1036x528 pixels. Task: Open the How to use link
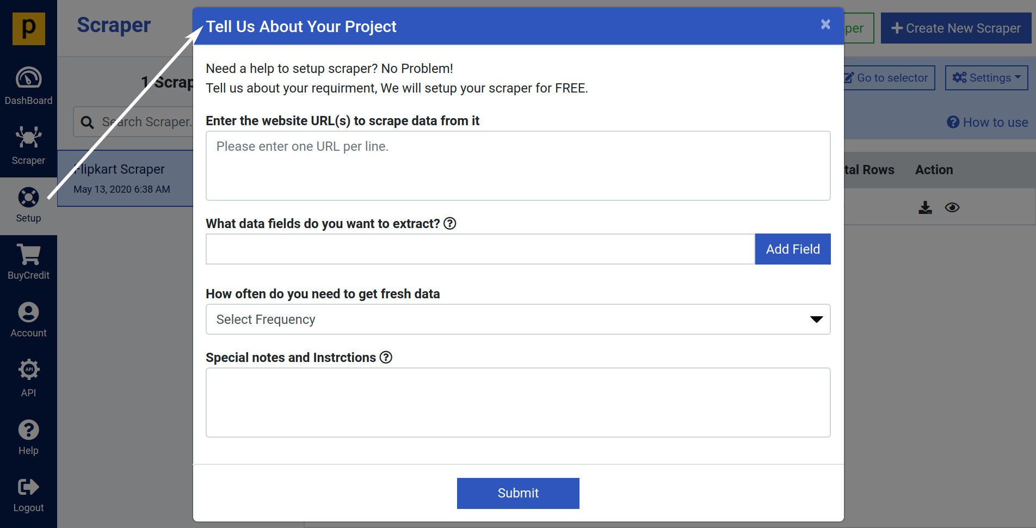(x=988, y=122)
